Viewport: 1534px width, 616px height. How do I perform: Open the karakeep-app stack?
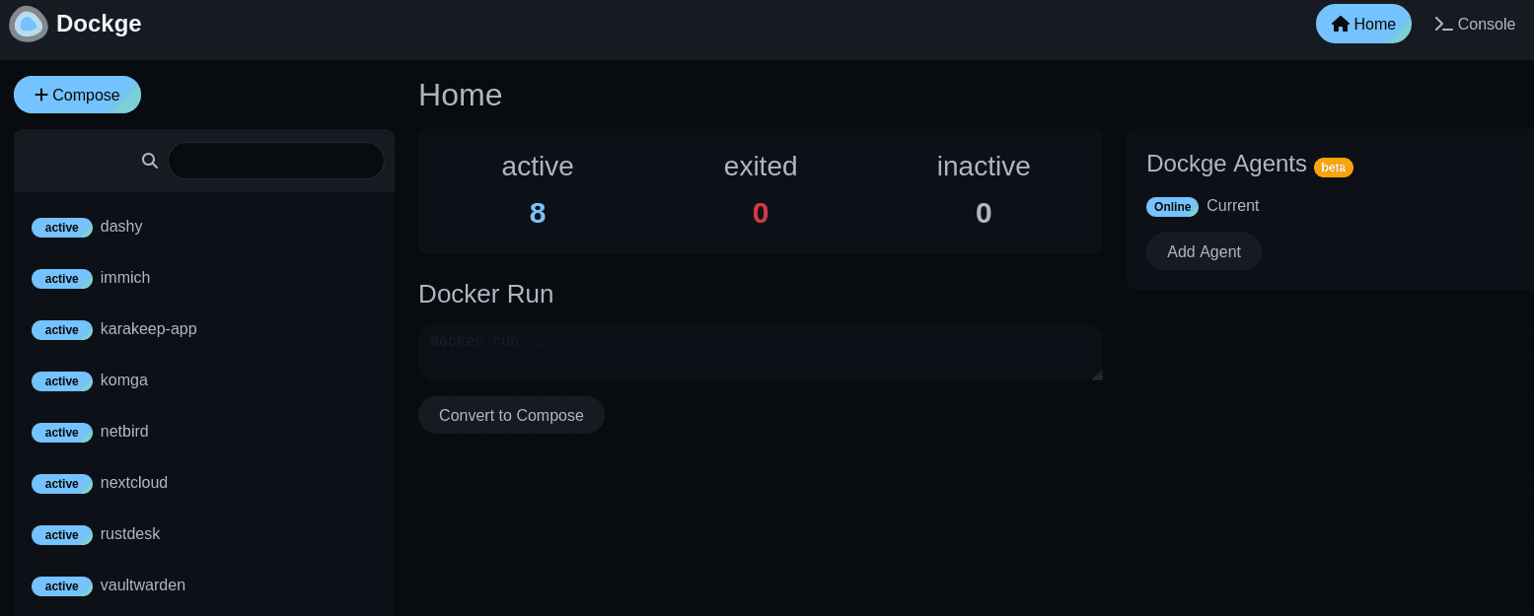coord(148,329)
